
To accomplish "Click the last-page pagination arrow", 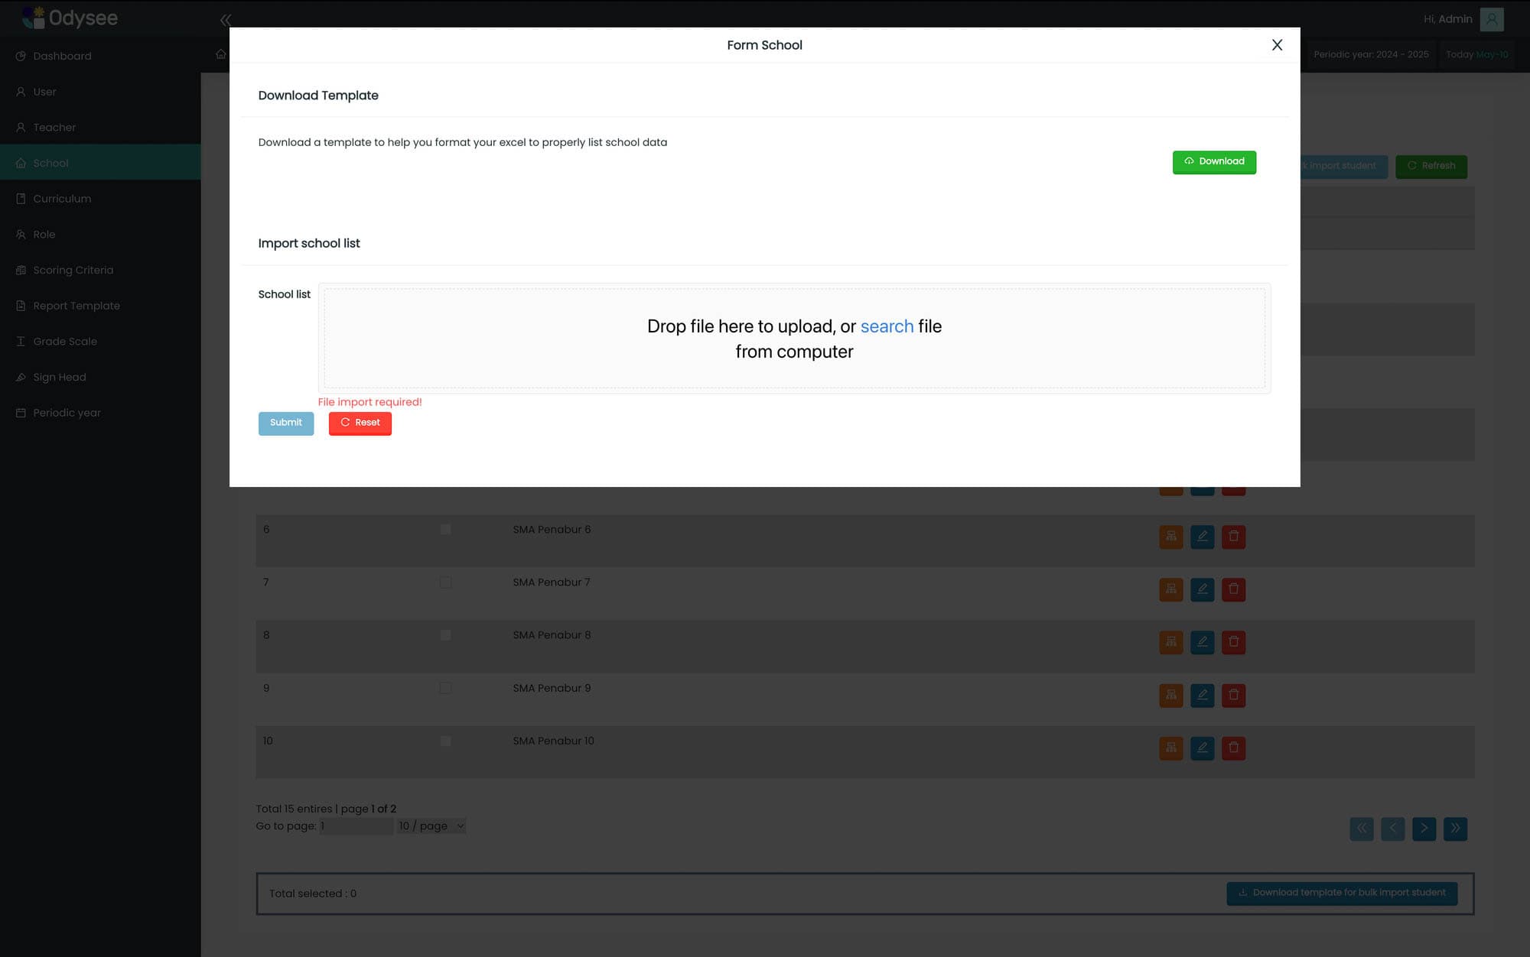I will (1455, 829).
